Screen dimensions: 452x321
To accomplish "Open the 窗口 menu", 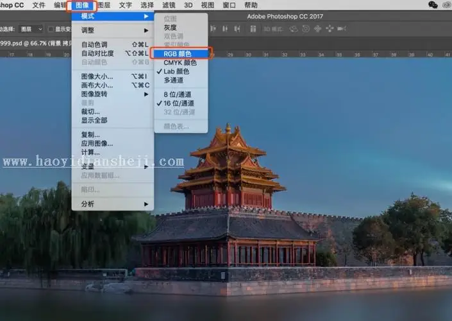I will 229,5.
